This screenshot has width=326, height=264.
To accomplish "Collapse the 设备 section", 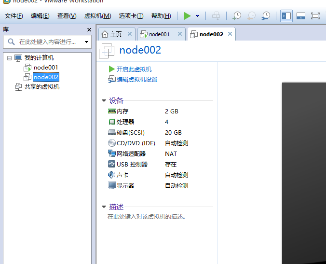I will click(104, 101).
